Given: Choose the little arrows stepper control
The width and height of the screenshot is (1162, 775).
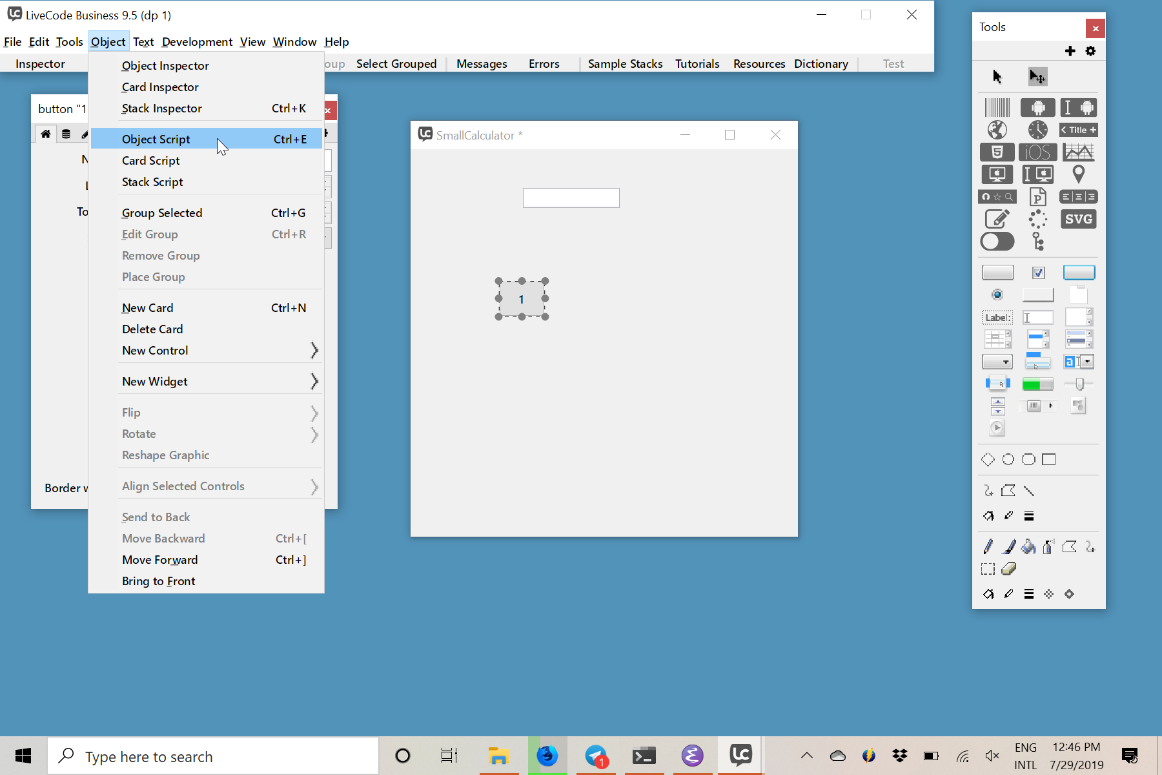Looking at the screenshot, I should [997, 406].
